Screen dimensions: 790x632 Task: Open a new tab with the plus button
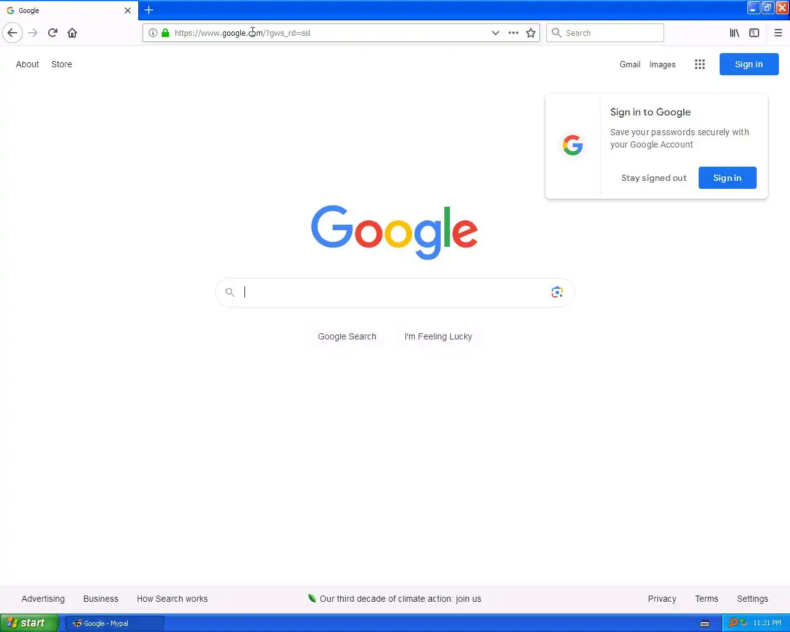point(149,10)
